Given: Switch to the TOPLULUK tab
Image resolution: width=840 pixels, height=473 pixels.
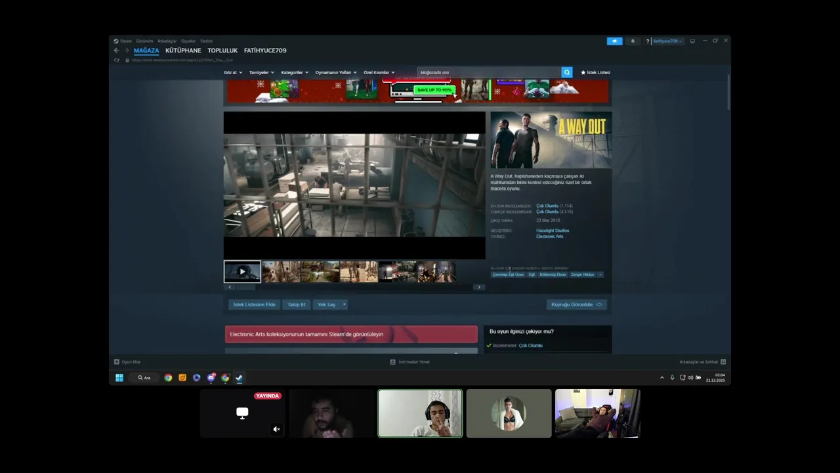Looking at the screenshot, I should pyautogui.click(x=222, y=51).
